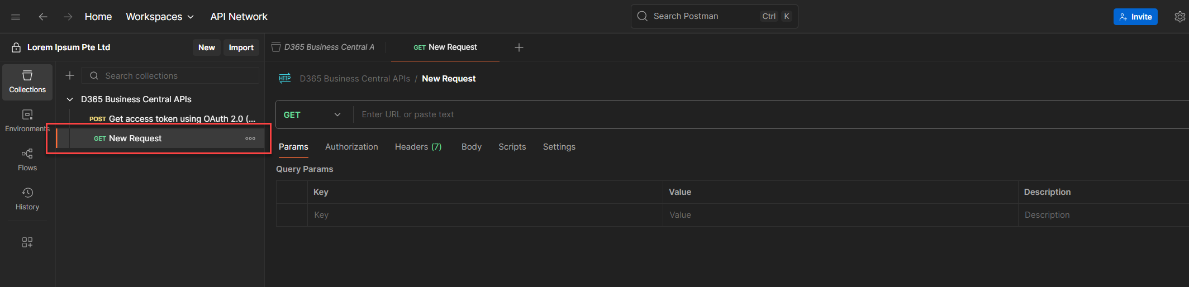Switch to the GET New Request tab

coord(445,47)
